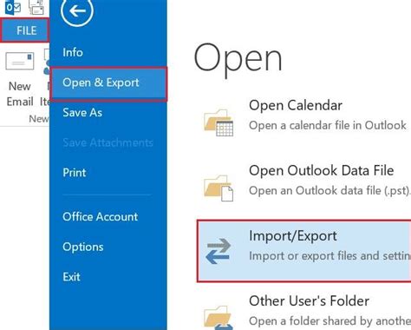
Task: Open the FILE tab
Action: pyautogui.click(x=25, y=30)
